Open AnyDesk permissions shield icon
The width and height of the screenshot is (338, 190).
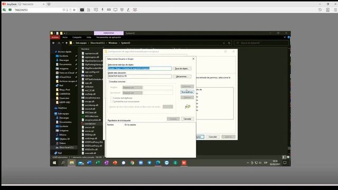[x=122, y=9]
